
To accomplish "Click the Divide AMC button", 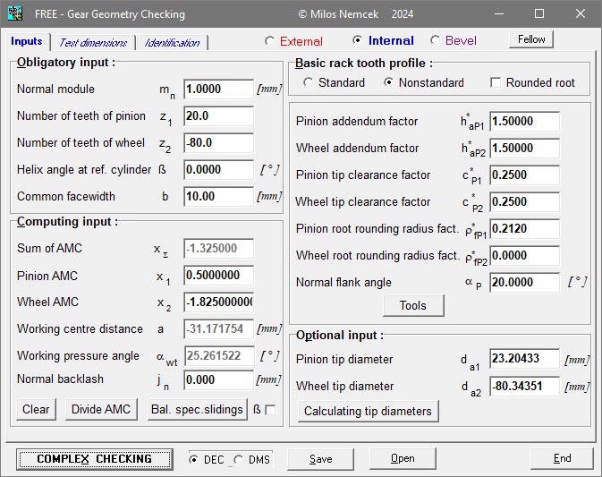I will pos(101,409).
